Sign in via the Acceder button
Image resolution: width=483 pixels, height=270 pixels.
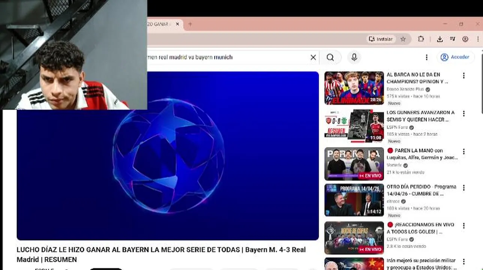pyautogui.click(x=455, y=57)
